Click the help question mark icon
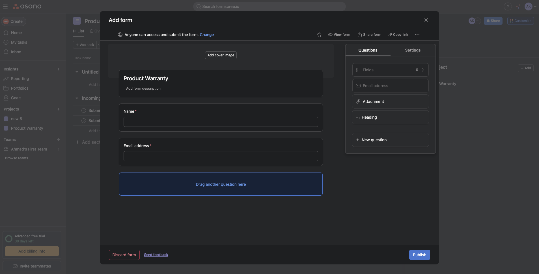Screen dimensions: 539x274 [508, 6]
